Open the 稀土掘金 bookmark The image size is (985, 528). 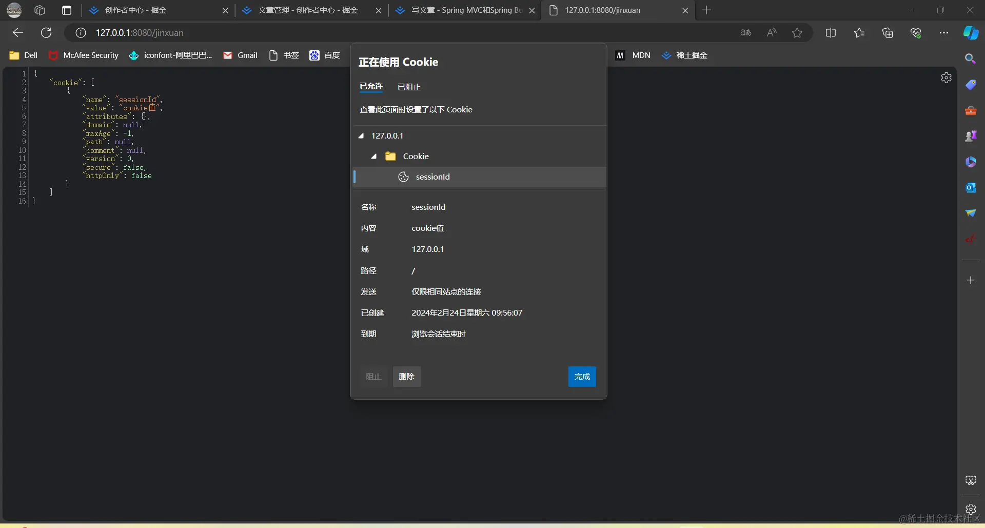[x=684, y=55]
